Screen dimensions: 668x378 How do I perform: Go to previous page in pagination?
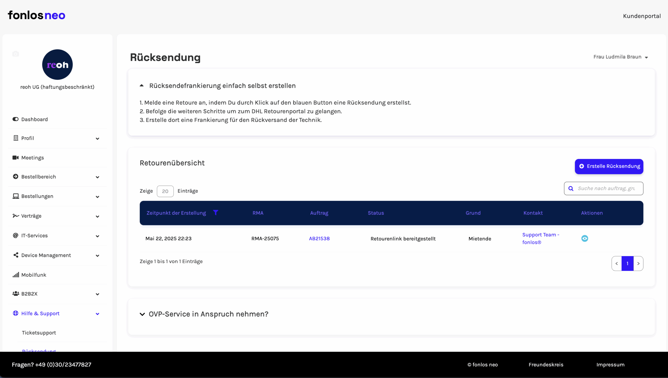click(617, 263)
